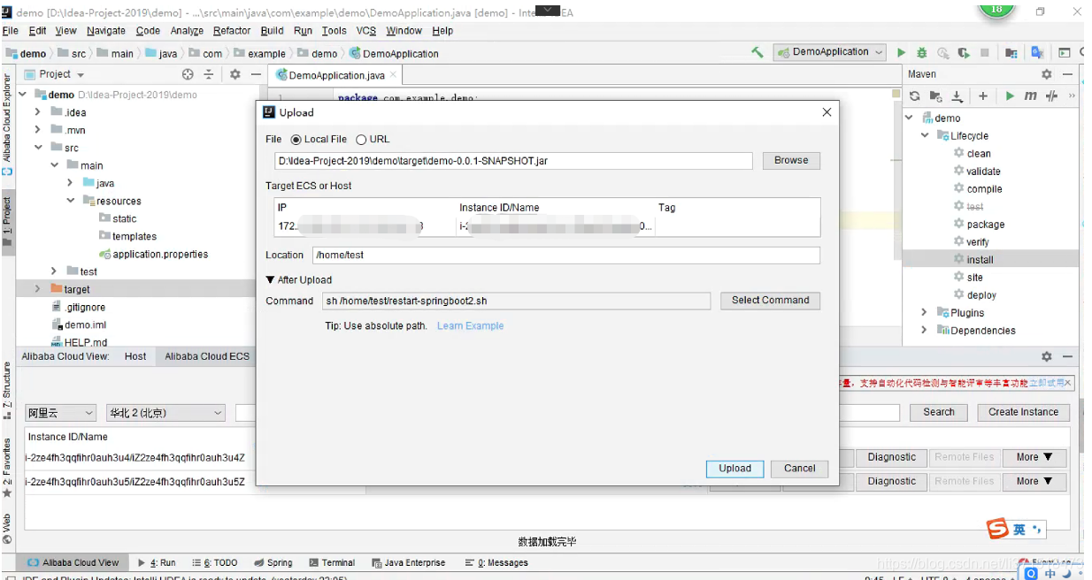
Task: Click Project panel locate target icon
Action: pos(188,74)
